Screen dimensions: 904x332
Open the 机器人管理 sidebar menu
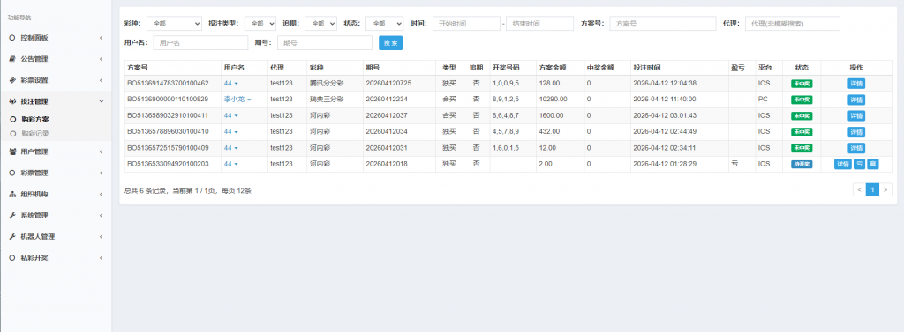[x=56, y=237]
